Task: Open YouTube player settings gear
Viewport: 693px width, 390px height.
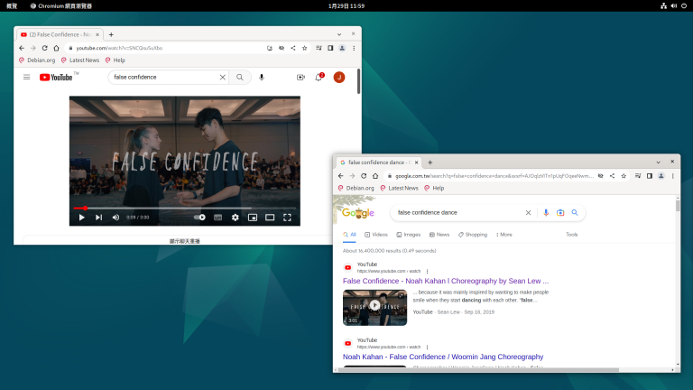Action: click(236, 218)
